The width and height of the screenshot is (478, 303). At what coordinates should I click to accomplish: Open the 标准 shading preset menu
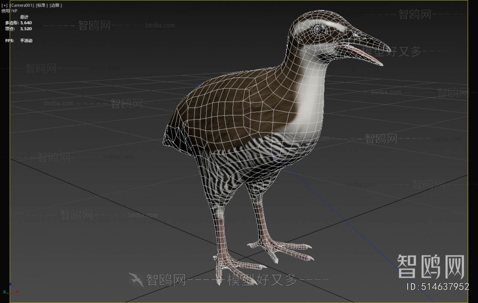tap(42, 5)
